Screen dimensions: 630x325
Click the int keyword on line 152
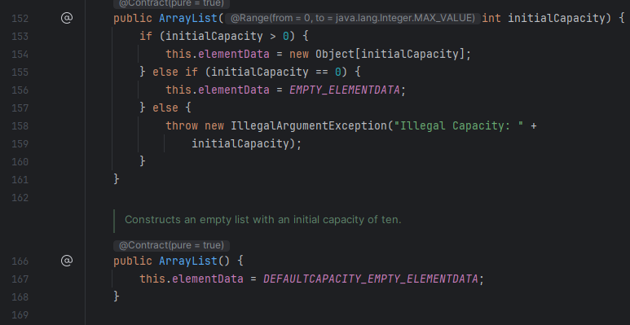(491, 19)
